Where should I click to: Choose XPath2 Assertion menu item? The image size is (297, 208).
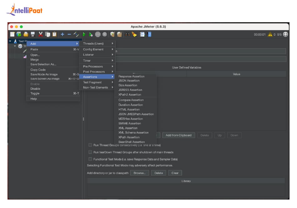(136, 95)
